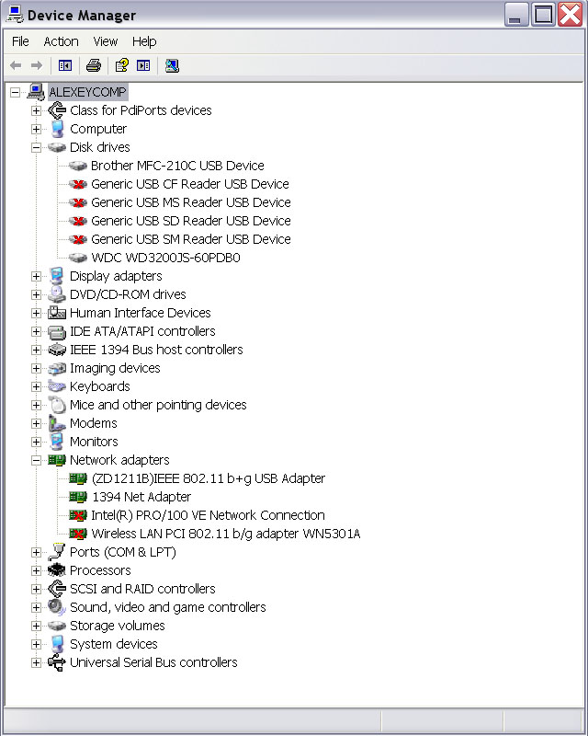Click the disabled Generic USB CF Reader icon
The height and width of the screenshot is (736, 588).
pos(78,184)
